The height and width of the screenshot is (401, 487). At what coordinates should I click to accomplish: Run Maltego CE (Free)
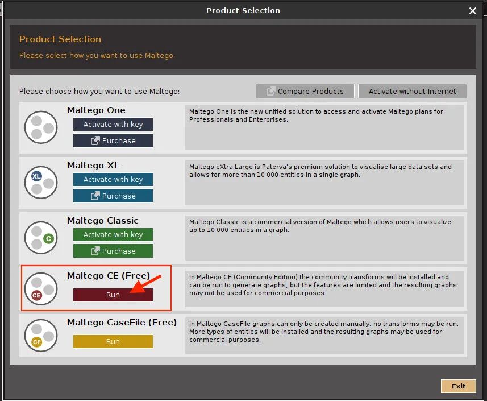pyautogui.click(x=113, y=295)
